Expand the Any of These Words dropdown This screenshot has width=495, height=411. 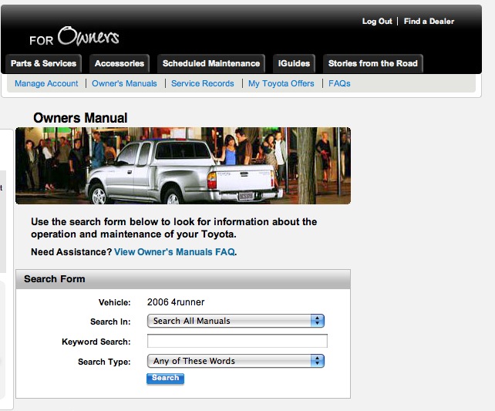[236, 361]
